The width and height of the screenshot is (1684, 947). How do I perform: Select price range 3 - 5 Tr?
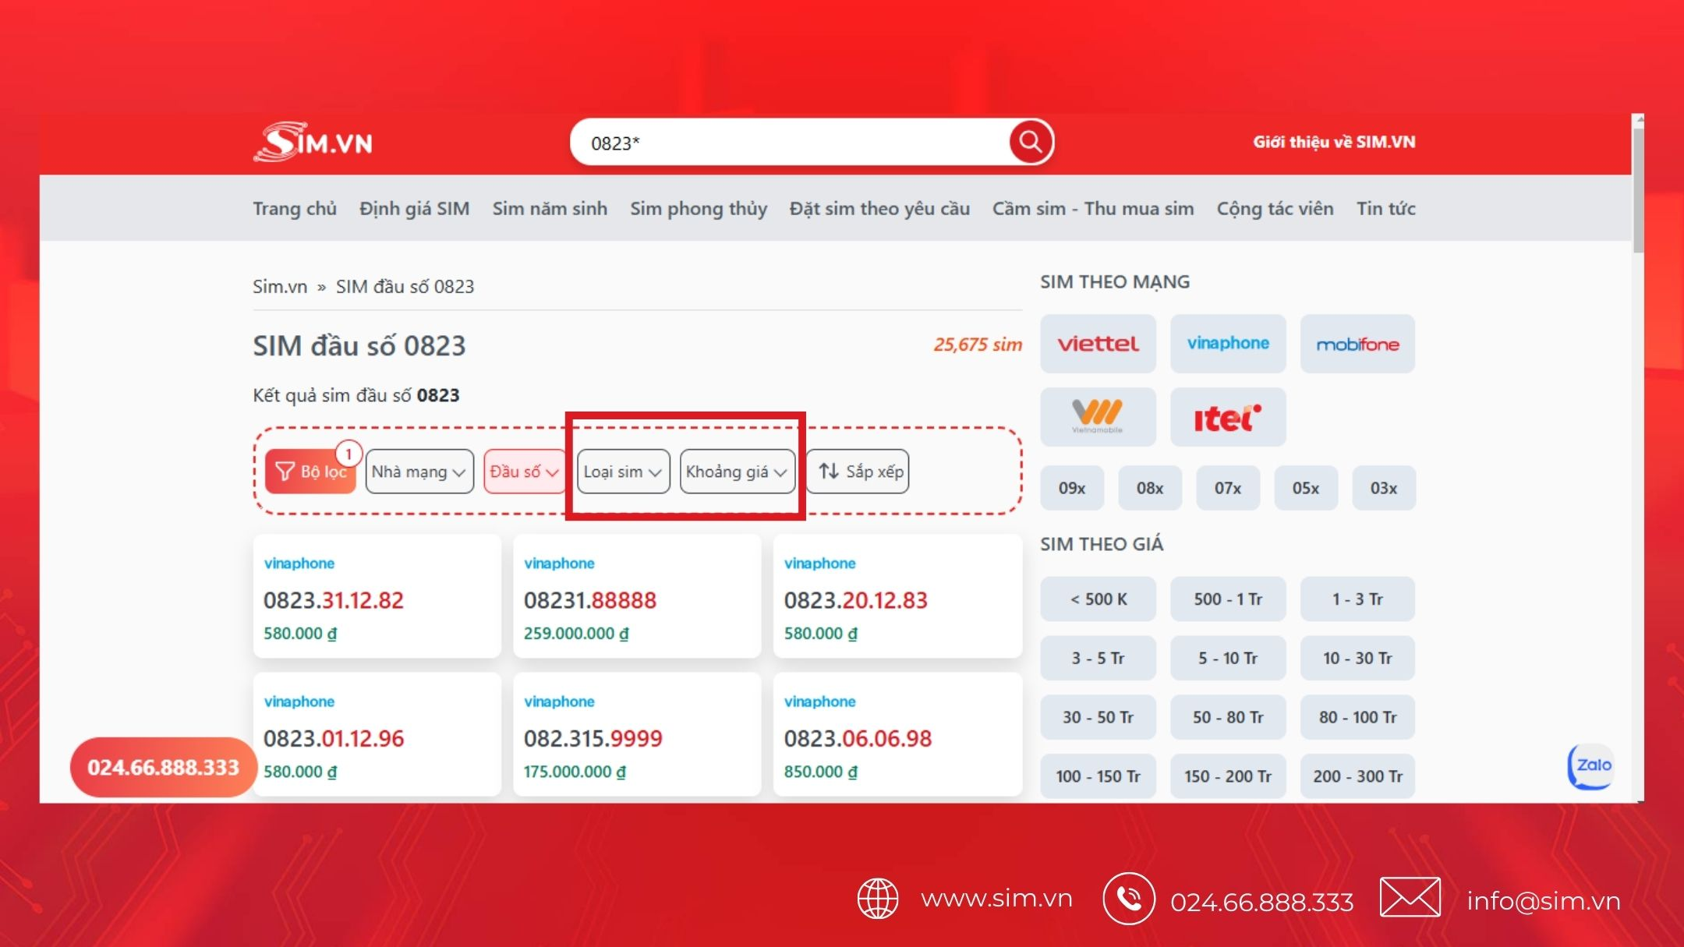pyautogui.click(x=1098, y=658)
